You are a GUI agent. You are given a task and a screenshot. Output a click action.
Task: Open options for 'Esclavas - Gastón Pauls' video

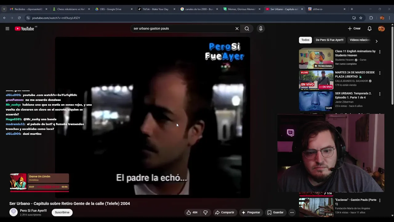380,200
